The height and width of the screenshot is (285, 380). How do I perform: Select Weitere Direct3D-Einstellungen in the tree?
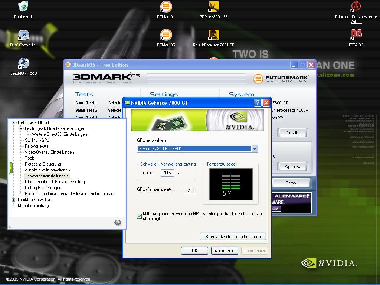tap(59, 134)
